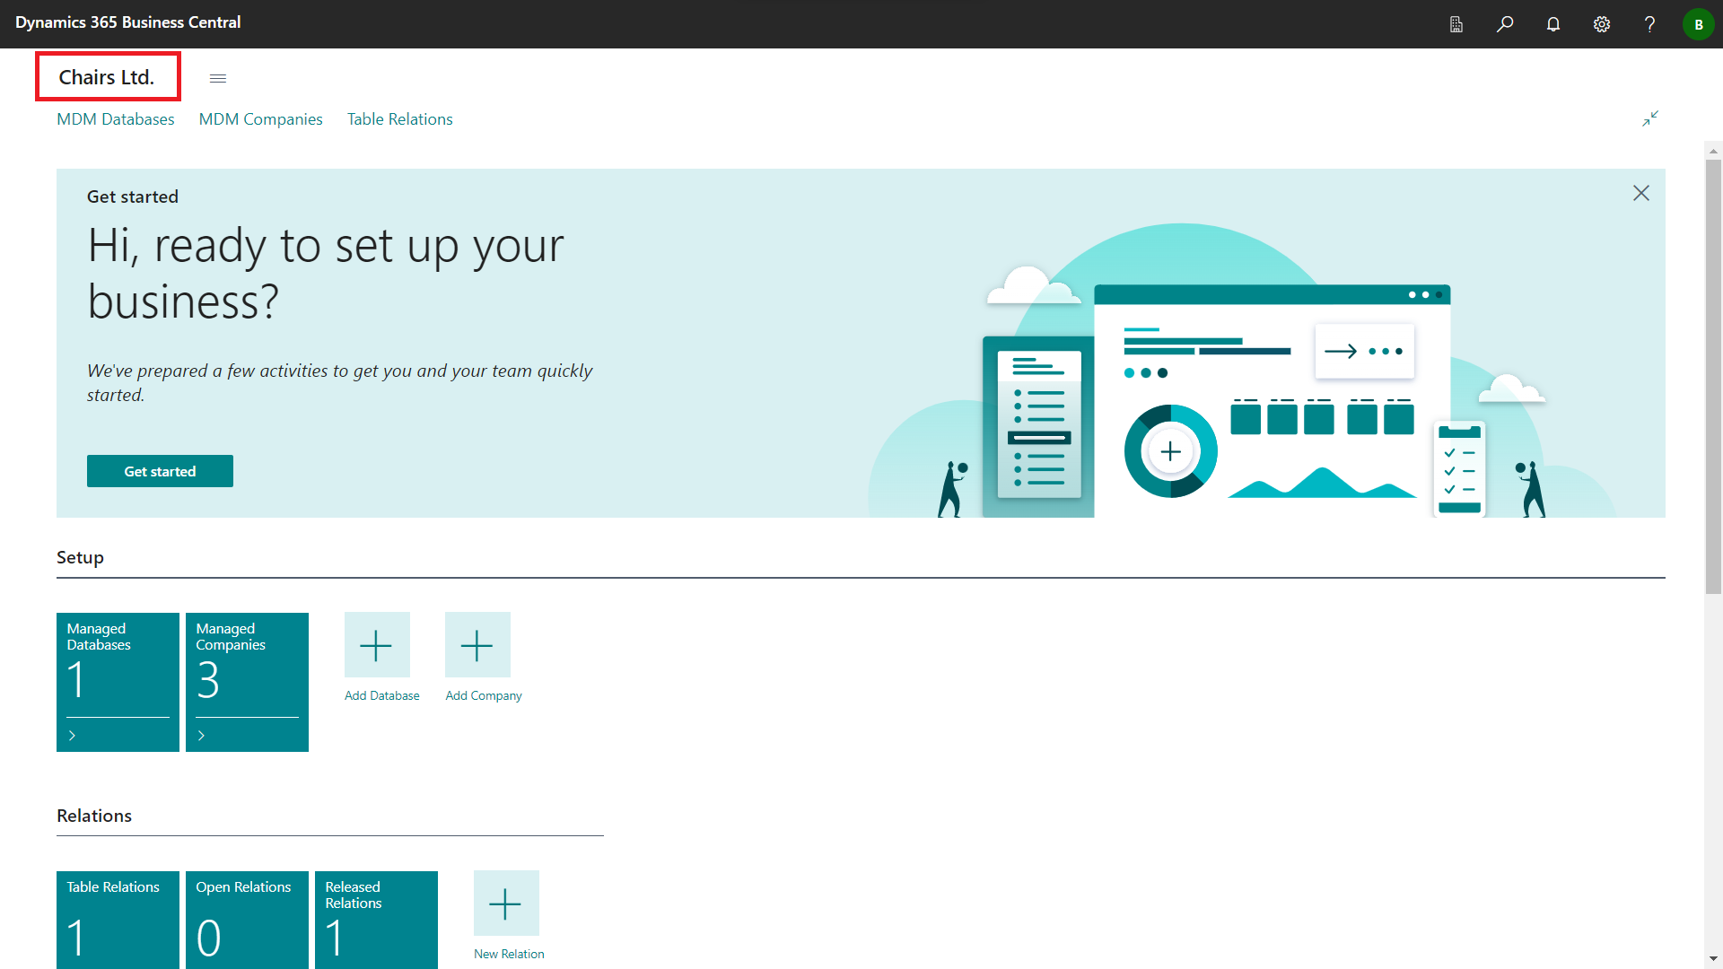Click the Add Database plus tile

[377, 645]
